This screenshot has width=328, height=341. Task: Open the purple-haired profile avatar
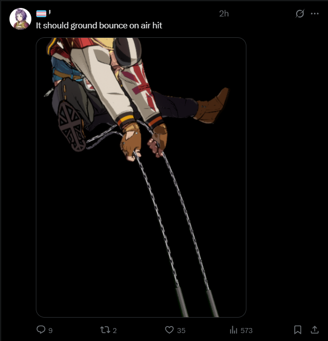20,19
